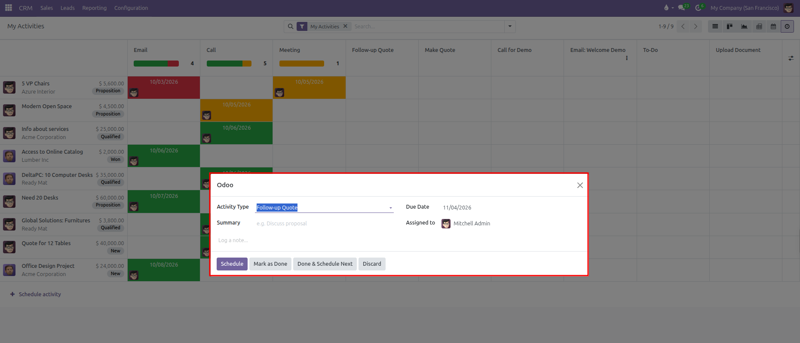Expand the search options dropdown arrow
The image size is (800, 343).
[x=510, y=27]
